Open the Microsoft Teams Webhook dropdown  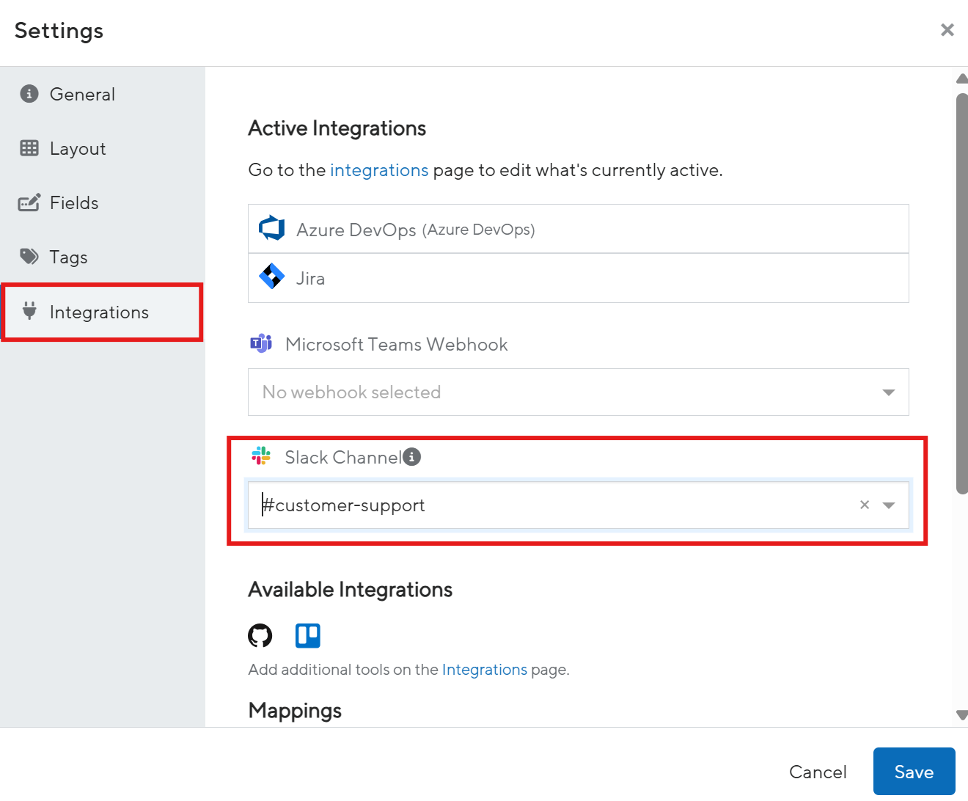tap(888, 392)
